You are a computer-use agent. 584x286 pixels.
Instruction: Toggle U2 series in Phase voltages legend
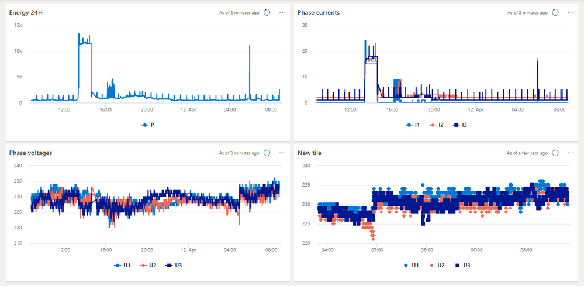click(148, 265)
